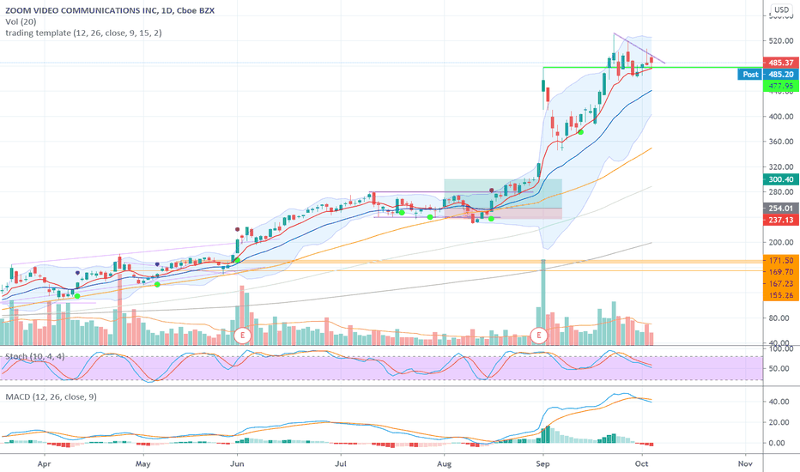Click the Nov label on time axis
Viewport: 800px width, 472px height.
[x=745, y=463]
